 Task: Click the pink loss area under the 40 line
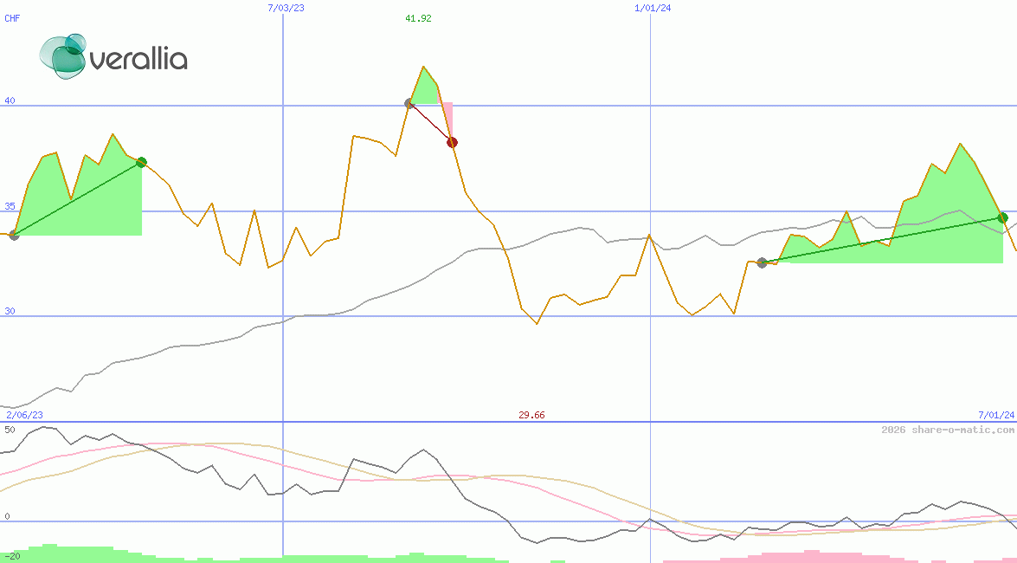coord(447,117)
